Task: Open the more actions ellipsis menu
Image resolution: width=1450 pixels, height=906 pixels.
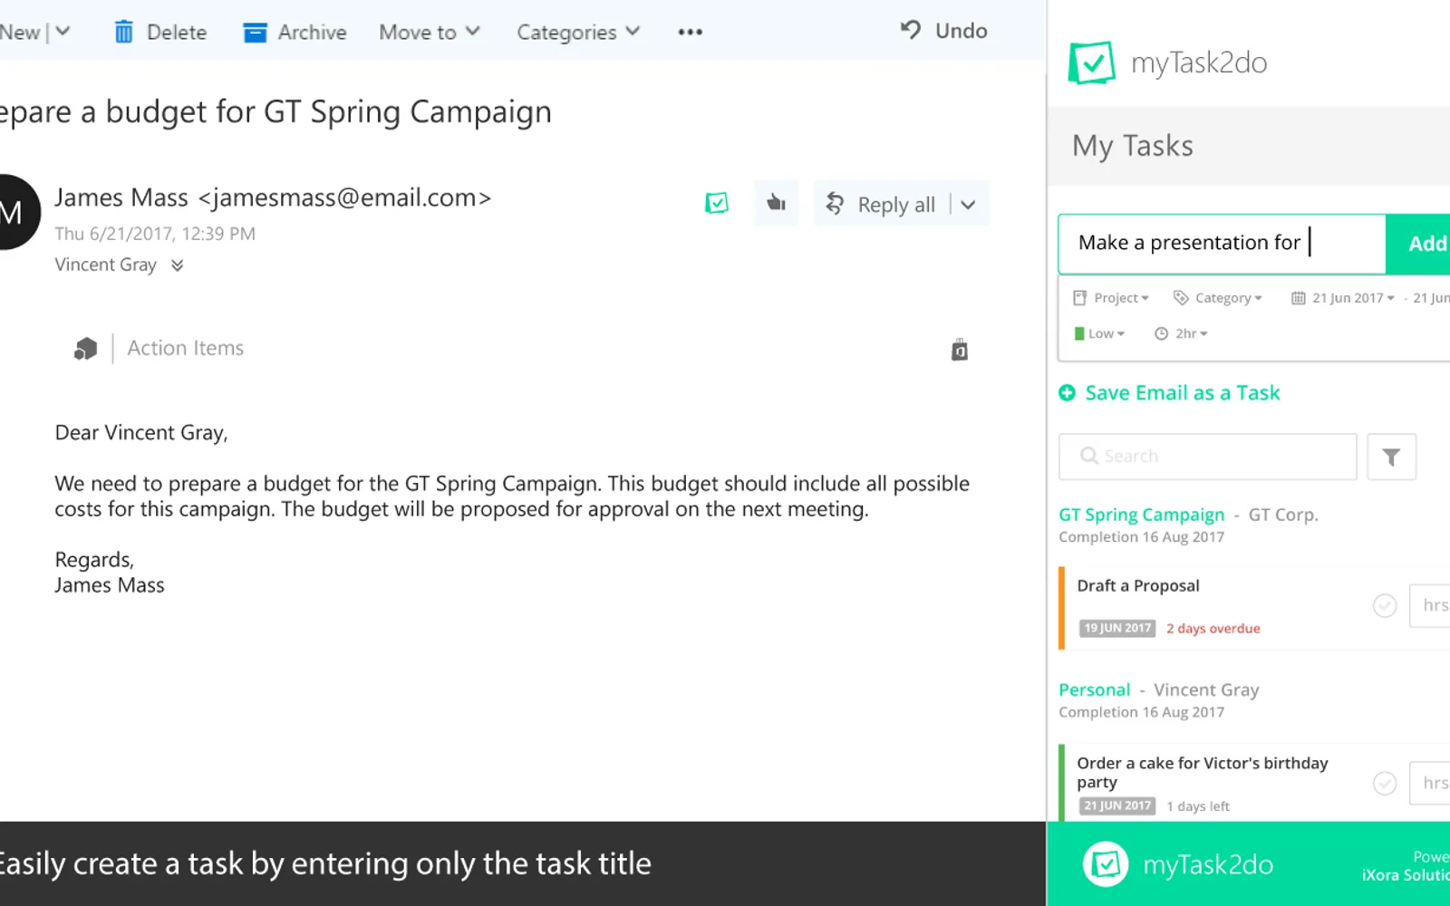Action: [690, 33]
